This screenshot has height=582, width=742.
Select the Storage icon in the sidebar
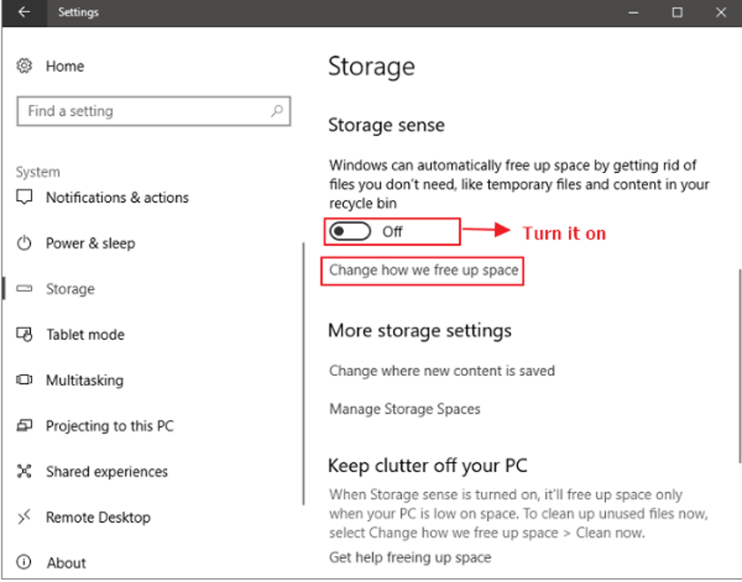point(25,289)
